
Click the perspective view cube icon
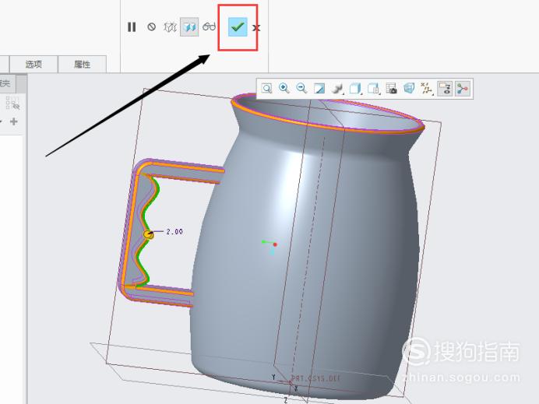pos(409,88)
